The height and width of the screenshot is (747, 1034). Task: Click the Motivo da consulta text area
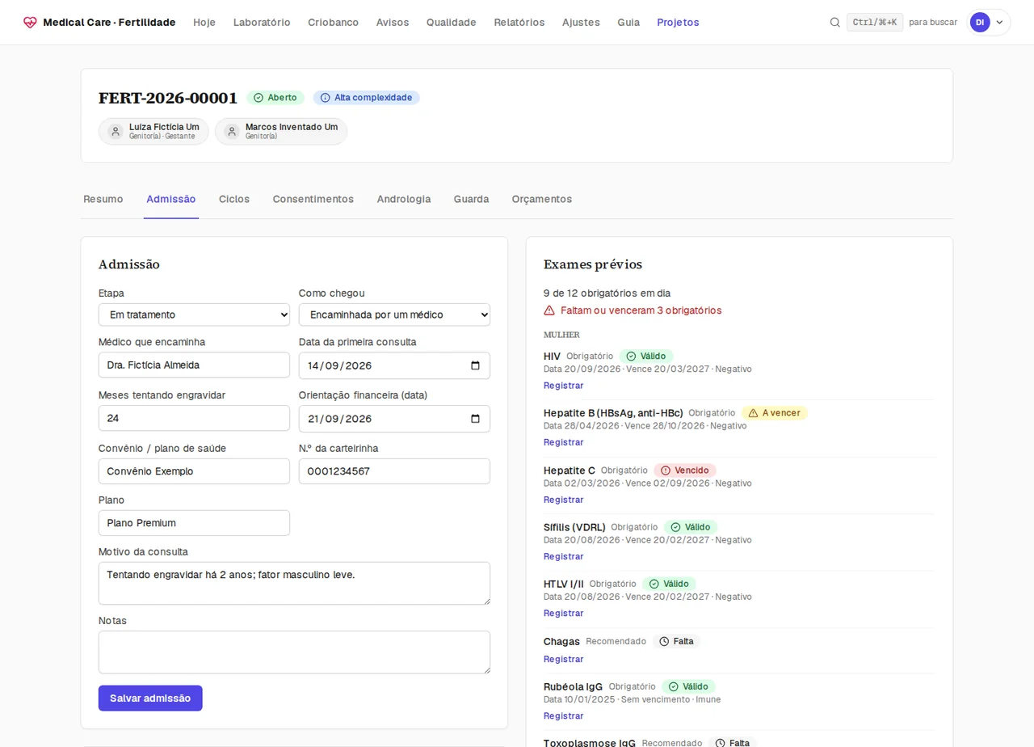294,583
